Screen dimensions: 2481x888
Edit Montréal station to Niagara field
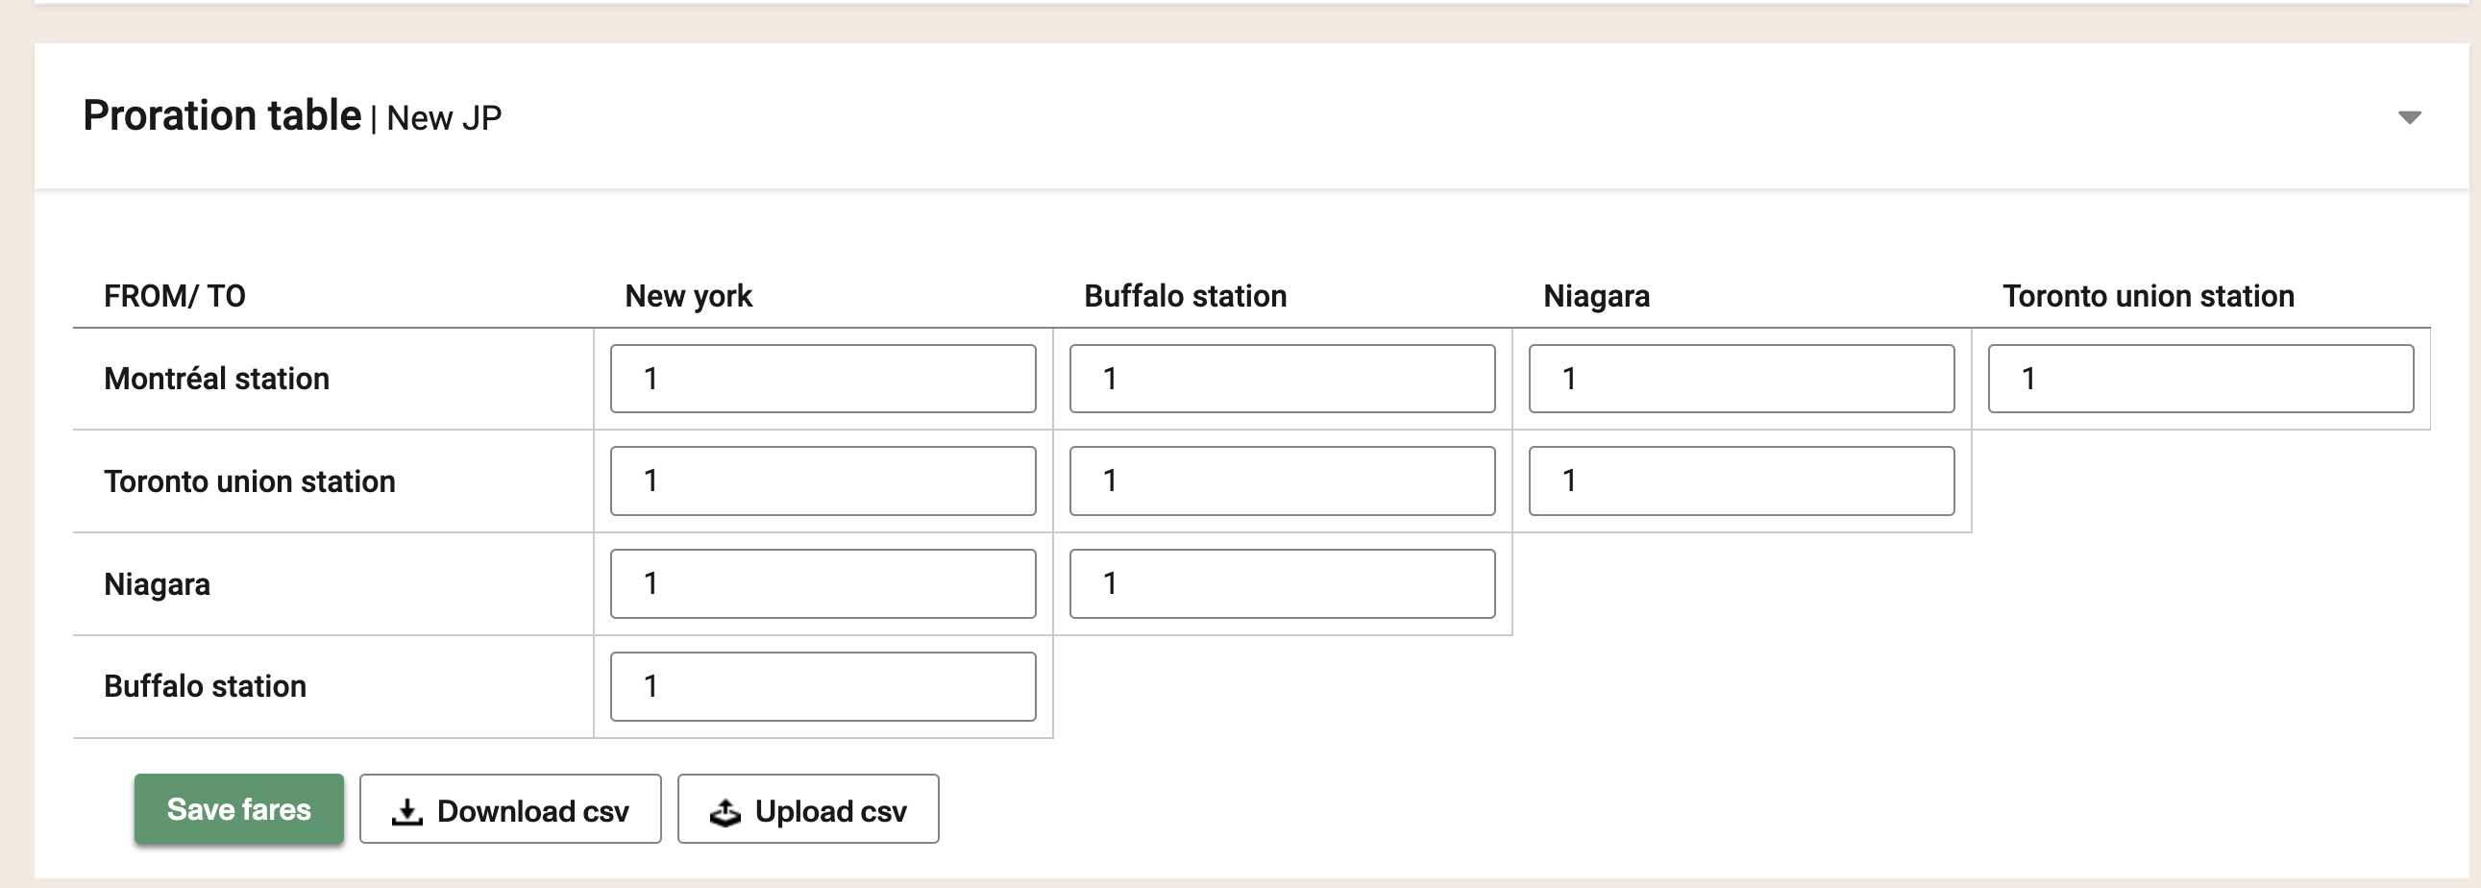[x=1742, y=379]
